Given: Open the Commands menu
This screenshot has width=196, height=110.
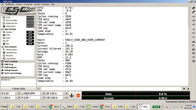Looking at the screenshot, I should pyautogui.click(x=28, y=4).
